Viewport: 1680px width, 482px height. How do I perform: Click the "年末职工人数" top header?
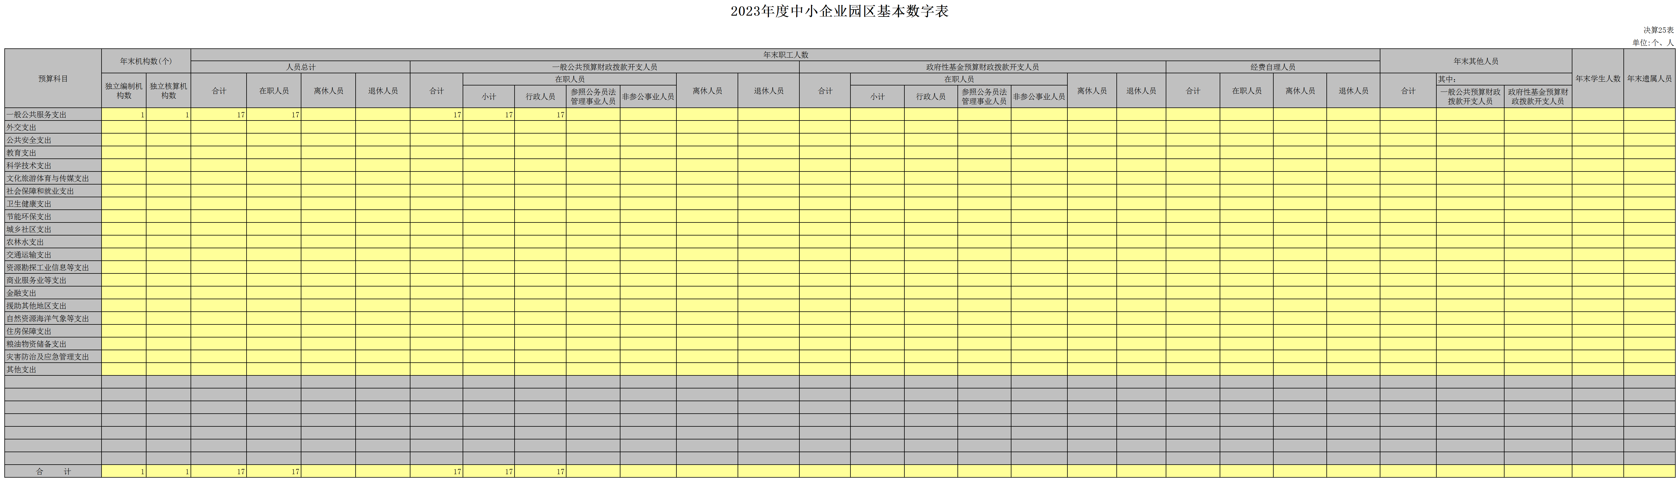coord(785,55)
